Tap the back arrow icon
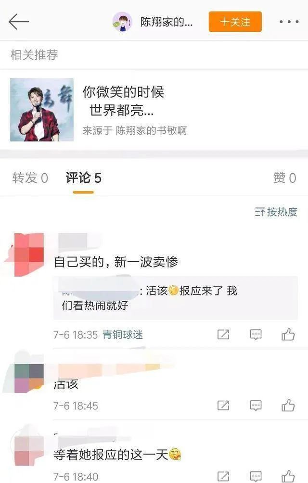This screenshot has height=483, width=308. (19, 22)
